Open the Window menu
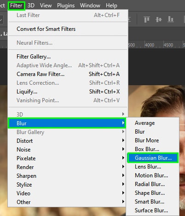 click(x=90, y=6)
